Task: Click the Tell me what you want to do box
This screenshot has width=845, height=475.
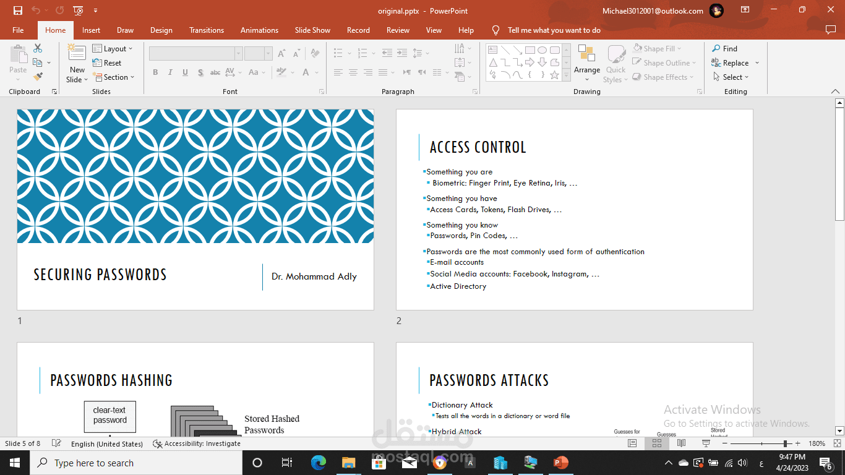Action: pos(554,30)
